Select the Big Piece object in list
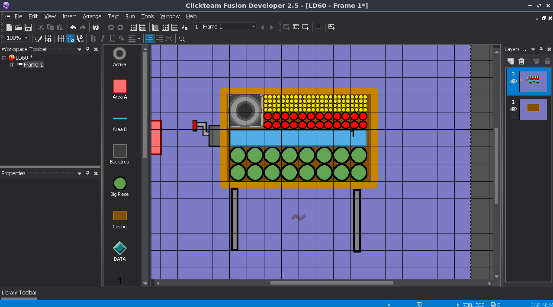The height and width of the screenshot is (307, 553). pyautogui.click(x=120, y=187)
